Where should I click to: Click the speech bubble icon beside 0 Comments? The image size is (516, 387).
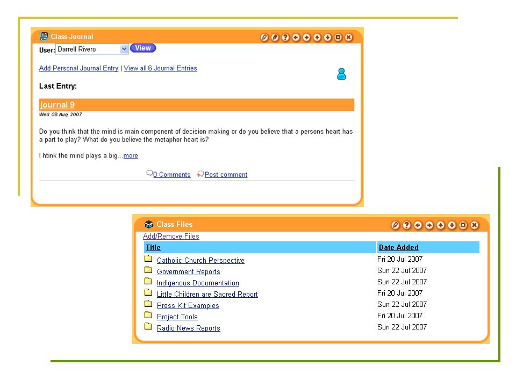coord(149,174)
